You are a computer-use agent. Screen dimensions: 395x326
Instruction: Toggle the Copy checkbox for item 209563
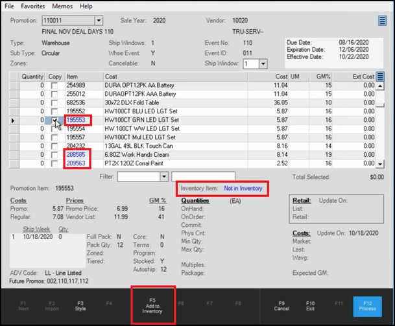tap(55, 164)
